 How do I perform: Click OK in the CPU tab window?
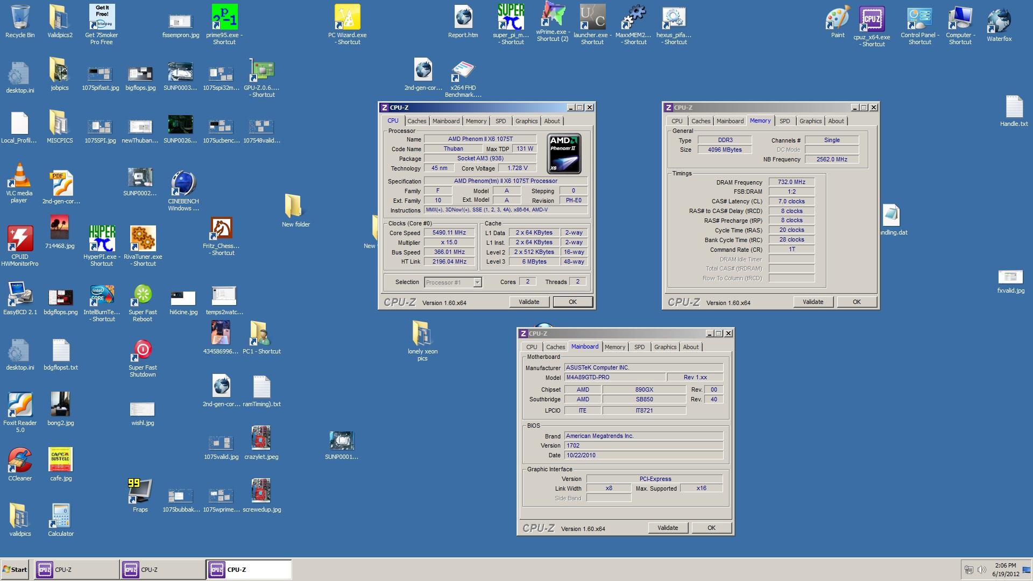coord(573,302)
